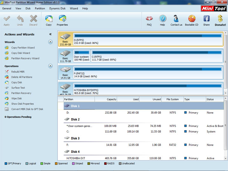Sort by the Capacity column header
Viewport: 228px width, 171px height.
(x=106, y=99)
